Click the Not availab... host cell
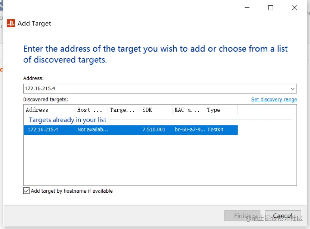The width and height of the screenshot is (310, 229). (93, 130)
